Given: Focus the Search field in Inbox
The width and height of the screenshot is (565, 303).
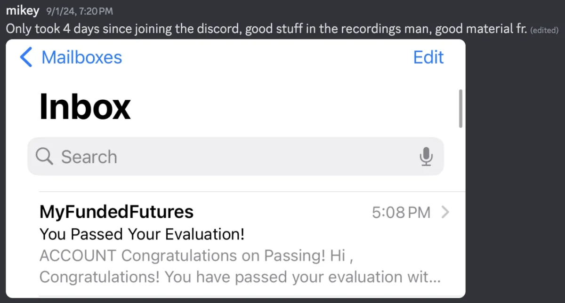Looking at the screenshot, I should point(235,157).
